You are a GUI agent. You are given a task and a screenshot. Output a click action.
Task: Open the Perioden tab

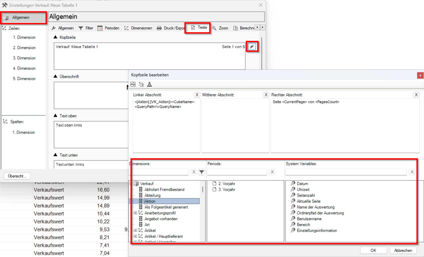click(x=108, y=28)
